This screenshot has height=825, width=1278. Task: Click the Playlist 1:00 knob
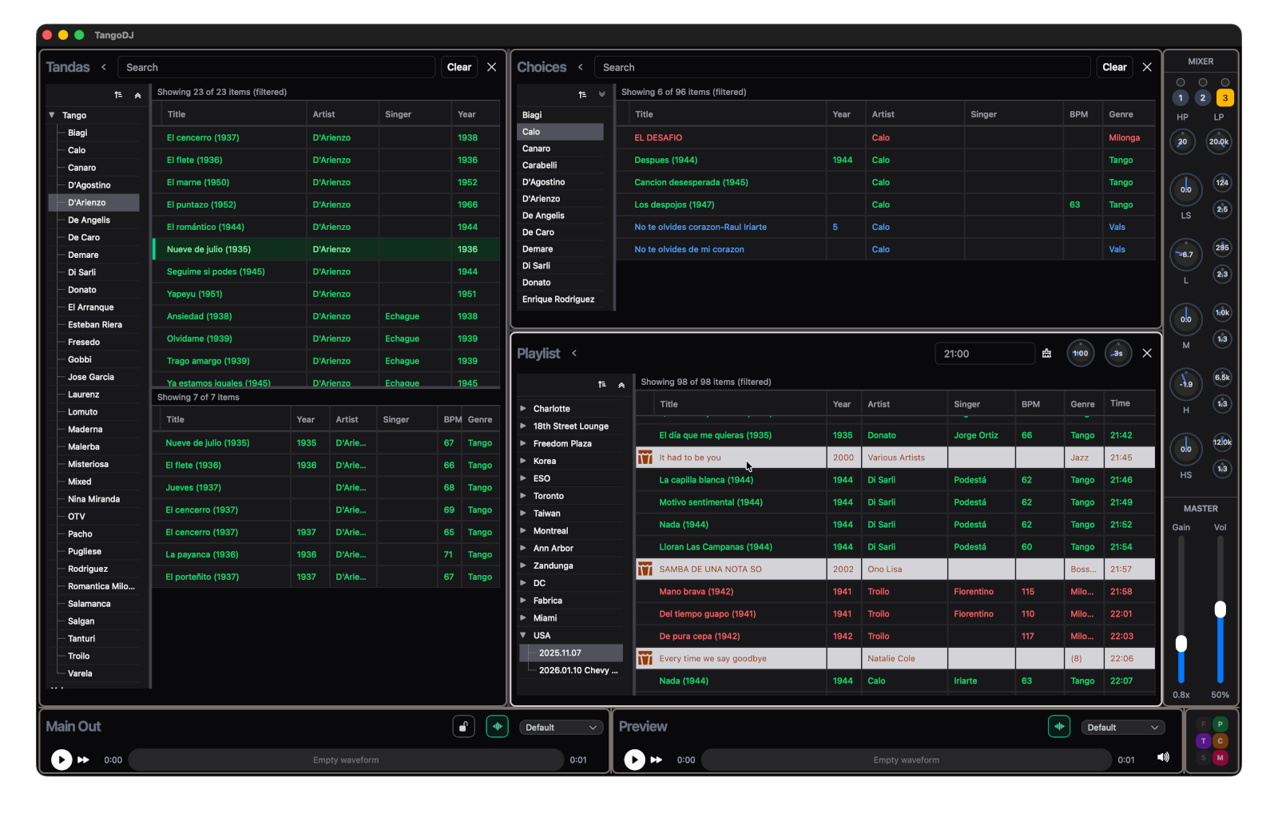click(1081, 353)
